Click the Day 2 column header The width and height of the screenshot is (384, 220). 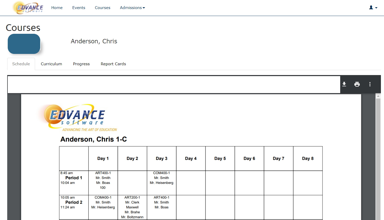tap(132, 159)
